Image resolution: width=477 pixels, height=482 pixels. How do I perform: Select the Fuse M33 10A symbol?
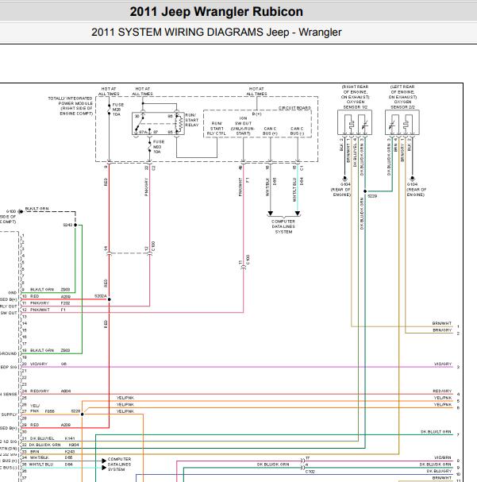(149, 146)
